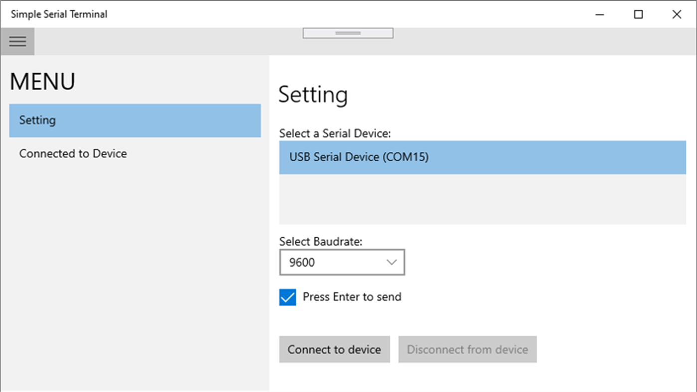Image resolution: width=697 pixels, height=392 pixels.
Task: Click the empty area of the serial device list
Action: pyautogui.click(x=482, y=199)
